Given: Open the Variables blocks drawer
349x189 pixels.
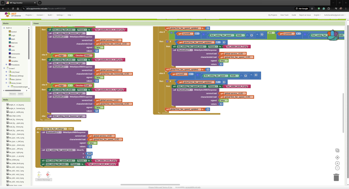Looking at the screenshot, I should tap(13, 61).
